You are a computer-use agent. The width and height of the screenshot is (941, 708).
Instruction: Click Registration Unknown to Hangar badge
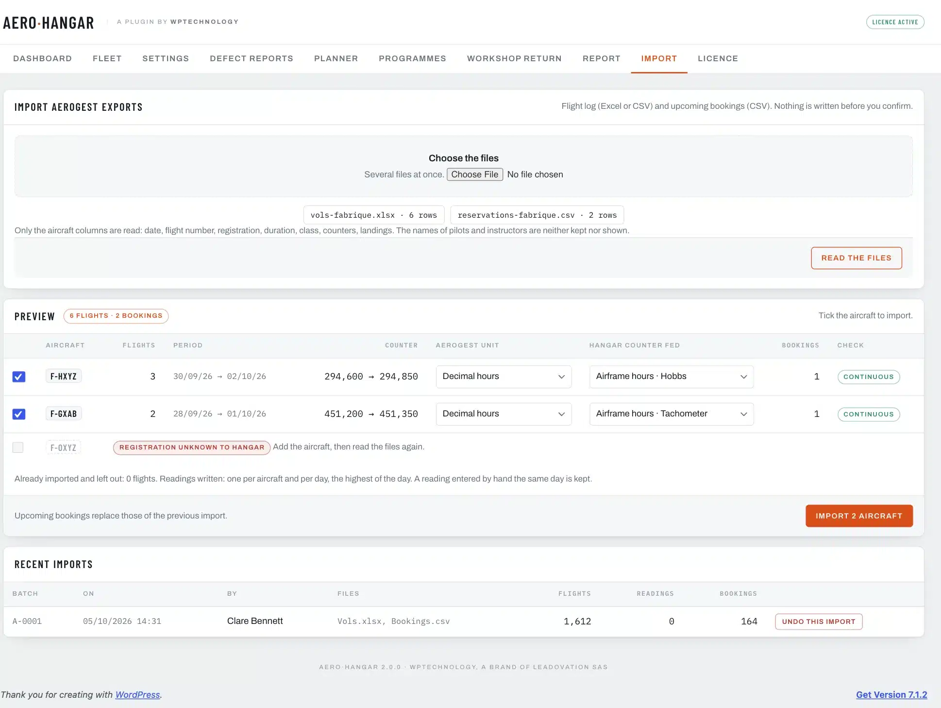click(192, 448)
